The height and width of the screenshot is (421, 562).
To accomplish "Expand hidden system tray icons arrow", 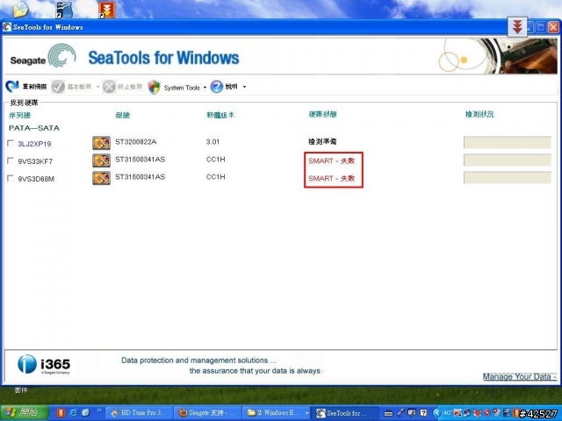I will [436, 413].
